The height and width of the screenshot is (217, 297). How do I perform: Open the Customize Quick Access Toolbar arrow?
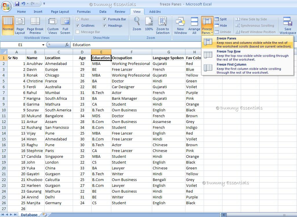click(44, 3)
